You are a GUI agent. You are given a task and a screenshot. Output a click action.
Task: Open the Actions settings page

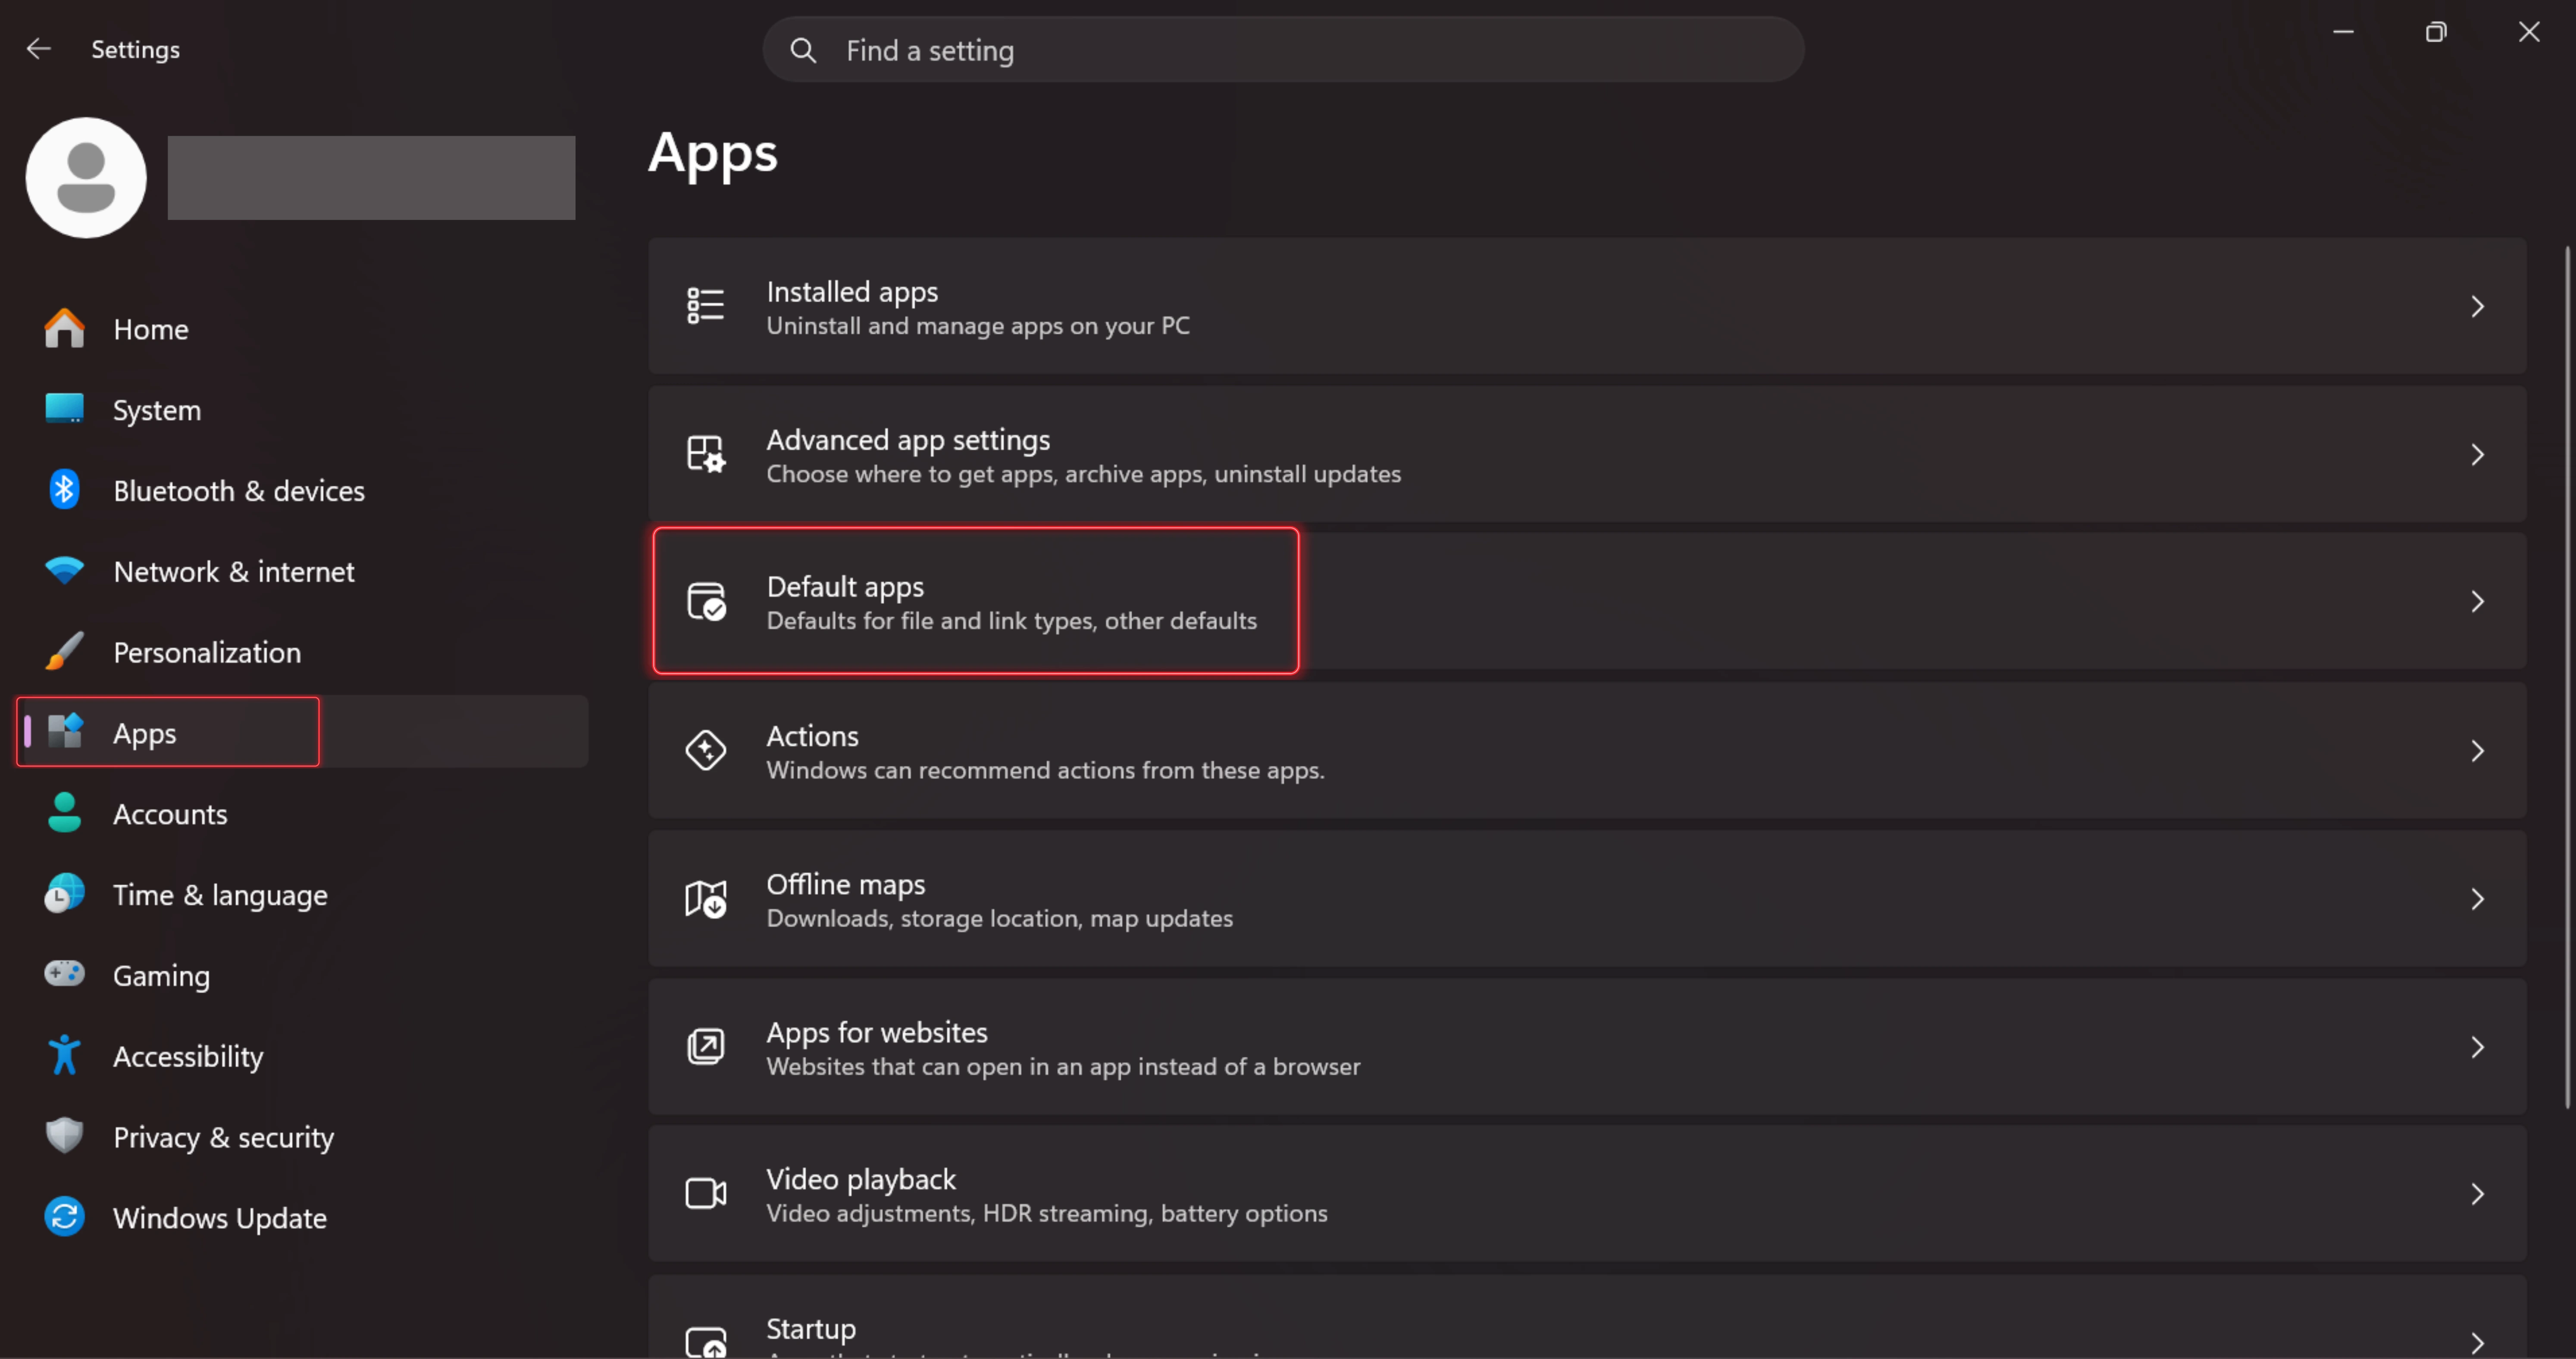(1587, 750)
